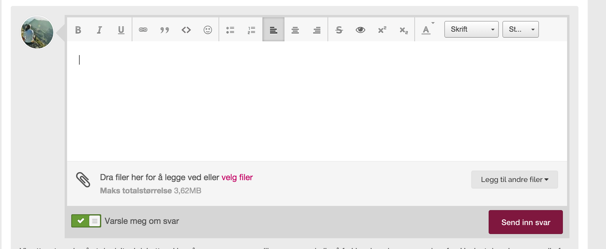606x249 pixels.
Task: Center align the text
Action: 295,30
